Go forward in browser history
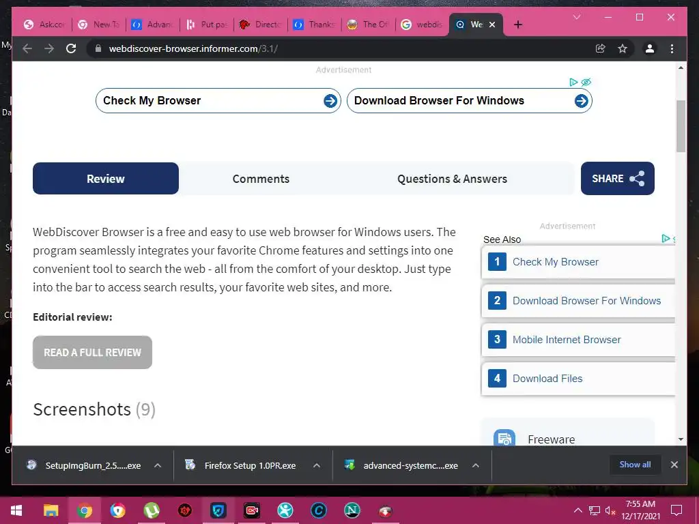The height and width of the screenshot is (524, 699). click(49, 48)
